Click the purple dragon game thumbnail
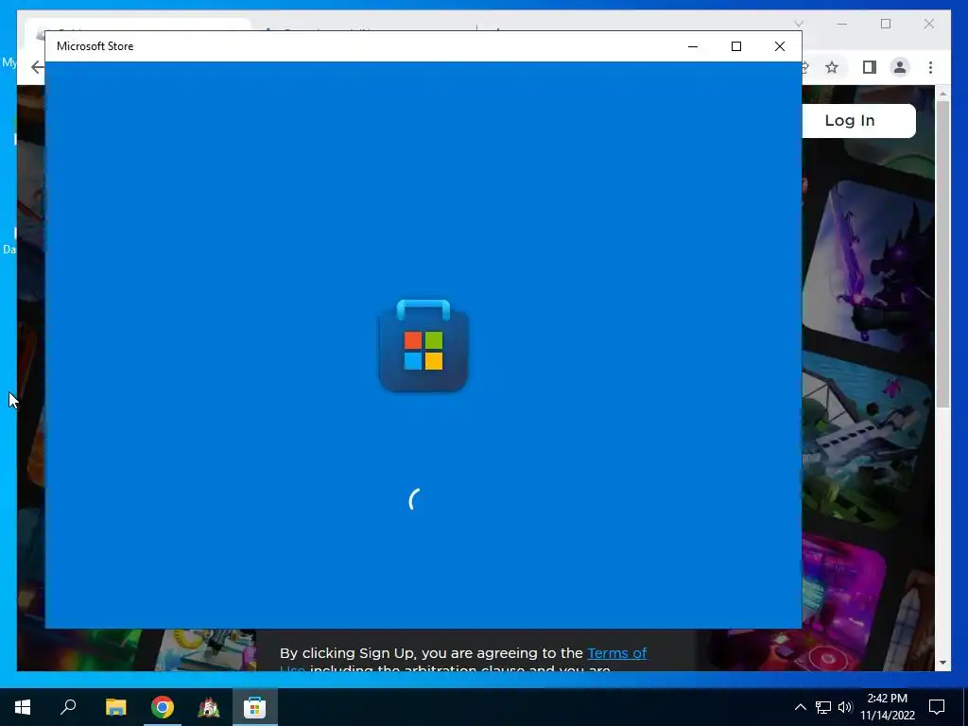The height and width of the screenshot is (726, 968). click(x=871, y=266)
